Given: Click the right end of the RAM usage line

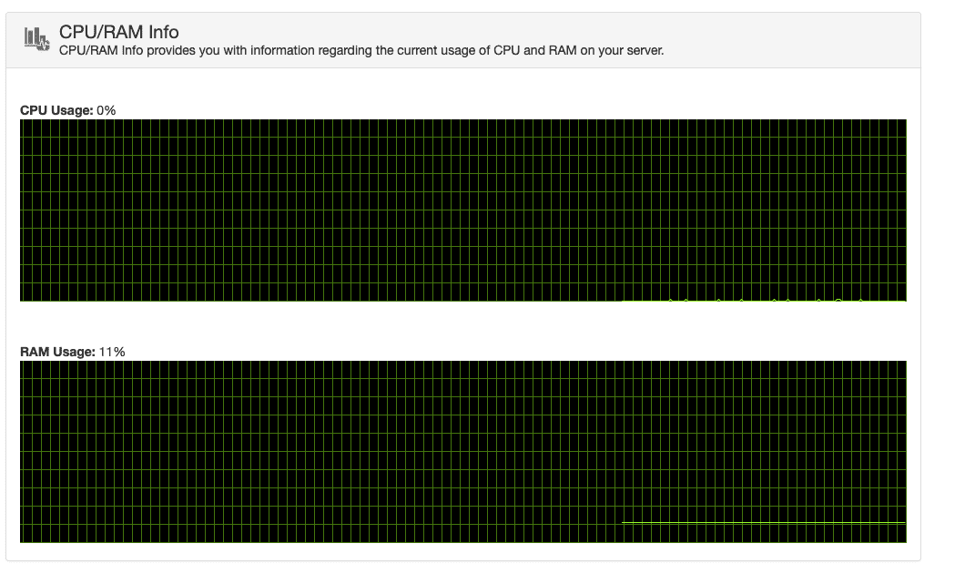Looking at the screenshot, I should [x=904, y=522].
